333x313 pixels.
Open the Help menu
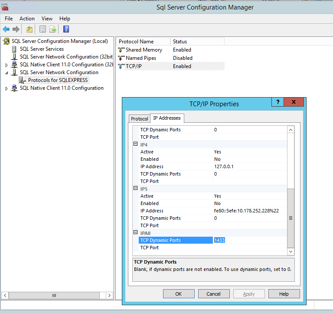coord(65,19)
